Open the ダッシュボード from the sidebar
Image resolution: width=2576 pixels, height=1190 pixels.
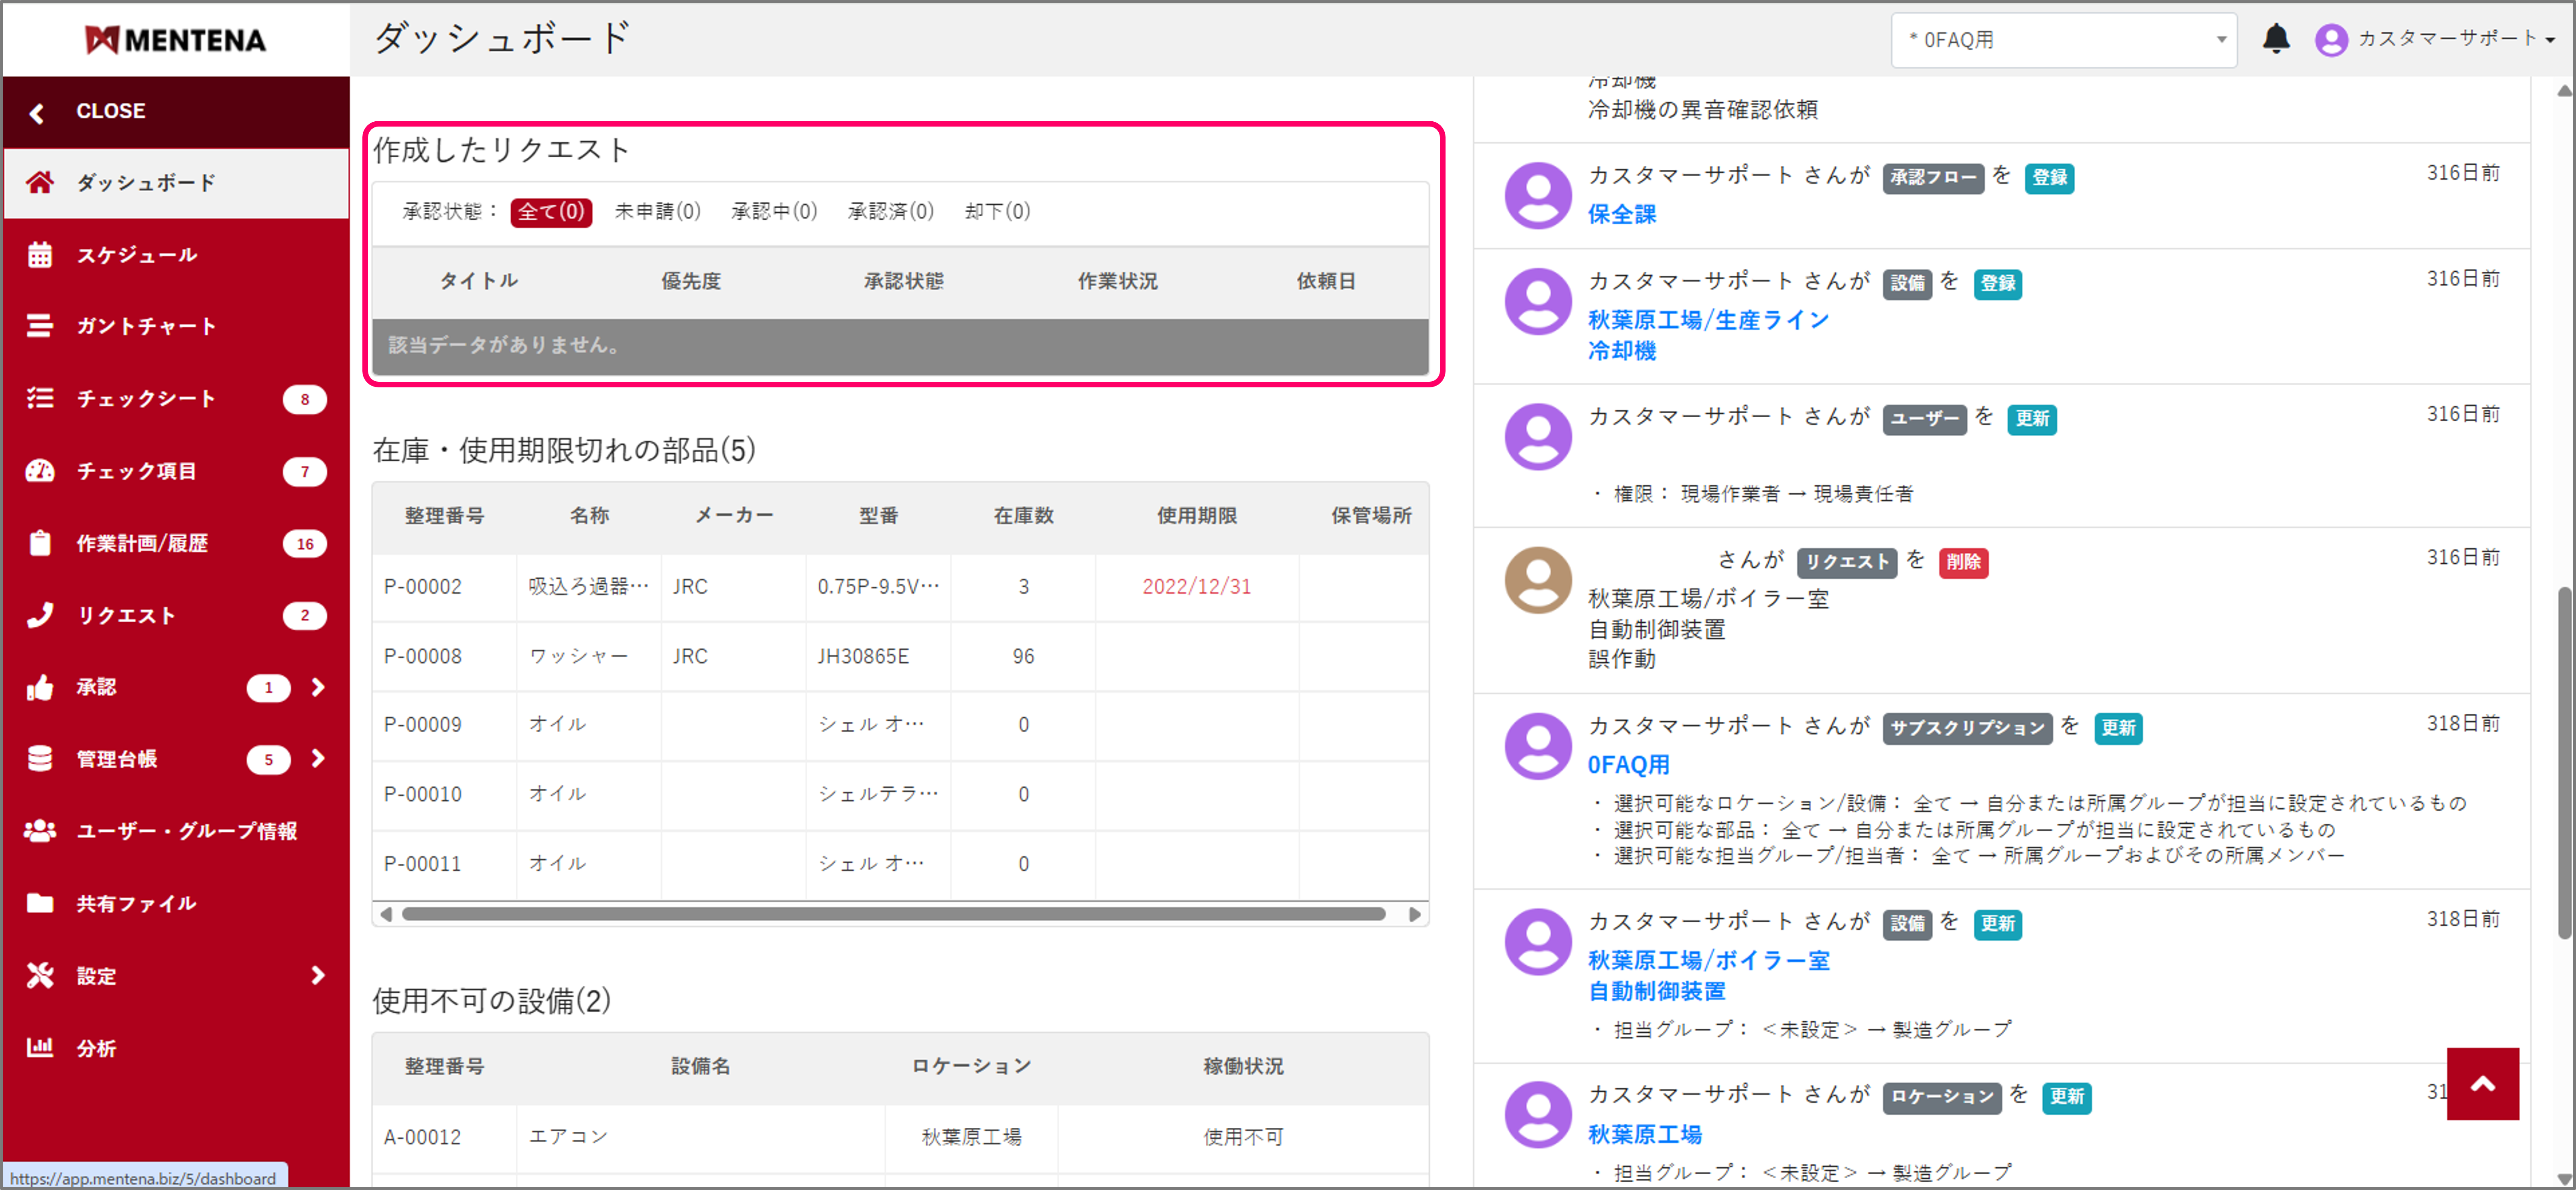[x=145, y=182]
